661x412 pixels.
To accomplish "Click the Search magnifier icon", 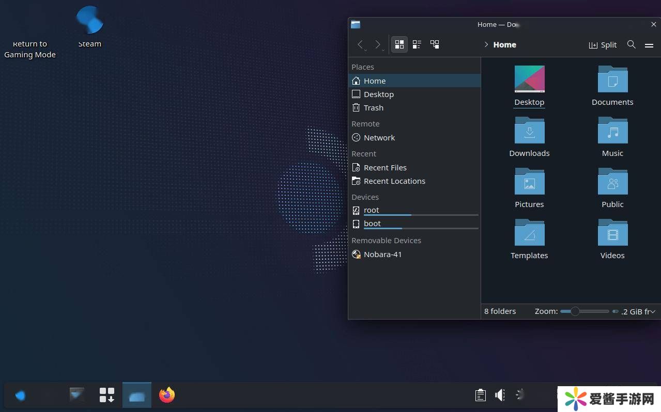I will (x=631, y=44).
